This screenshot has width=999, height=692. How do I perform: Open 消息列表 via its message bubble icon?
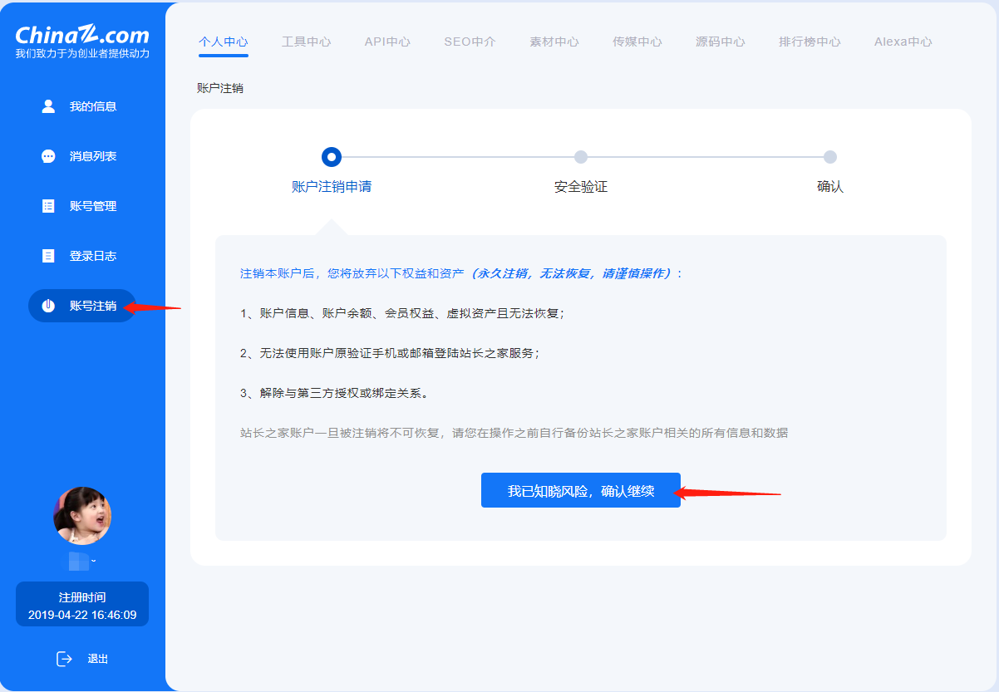[48, 155]
